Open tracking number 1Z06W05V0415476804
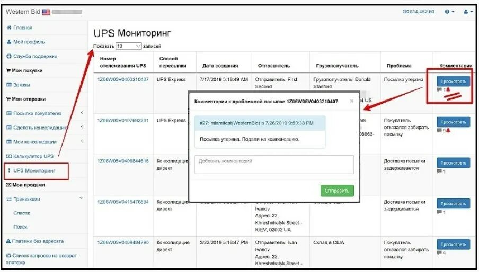Screen dimensions: 479x272 tap(123, 202)
